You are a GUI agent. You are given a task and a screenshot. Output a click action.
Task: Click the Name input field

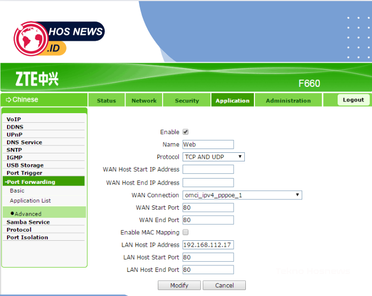click(x=208, y=144)
